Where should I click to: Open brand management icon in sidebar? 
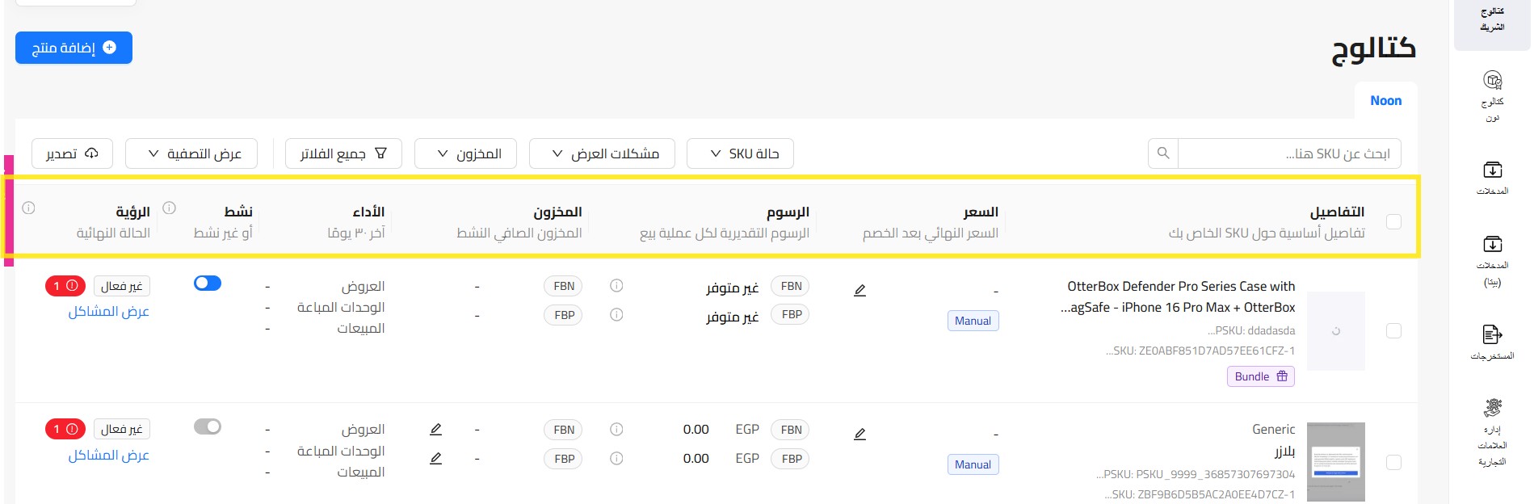pyautogui.click(x=1492, y=408)
